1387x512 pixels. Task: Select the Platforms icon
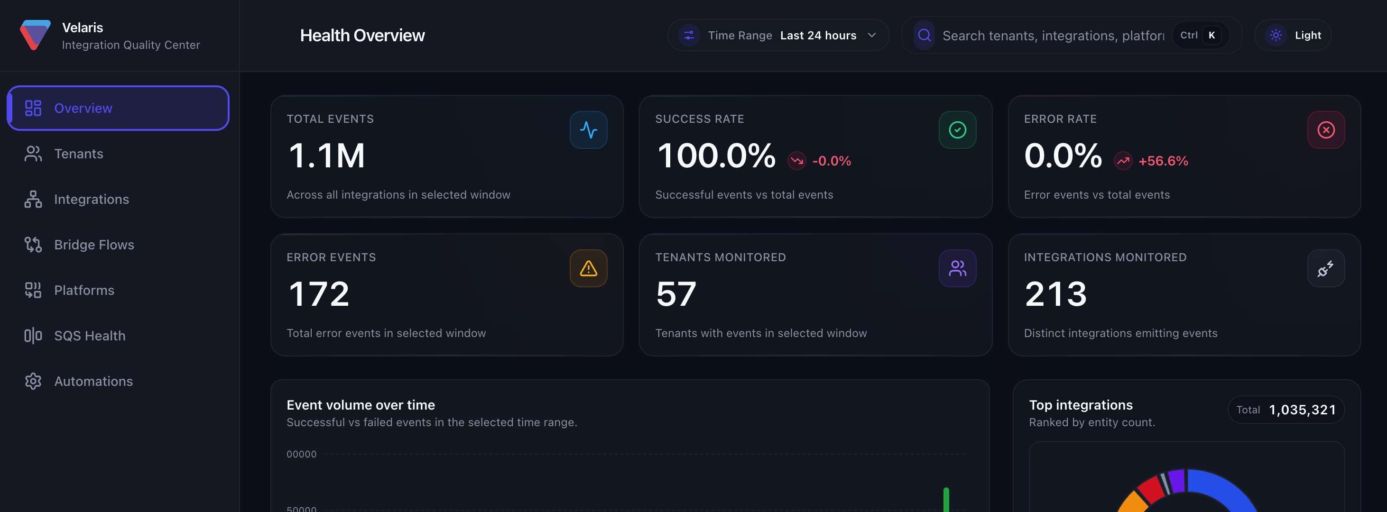click(33, 290)
